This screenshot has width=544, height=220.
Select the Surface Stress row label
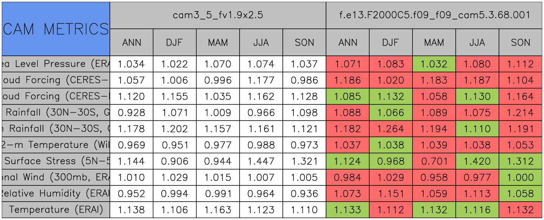(56, 161)
